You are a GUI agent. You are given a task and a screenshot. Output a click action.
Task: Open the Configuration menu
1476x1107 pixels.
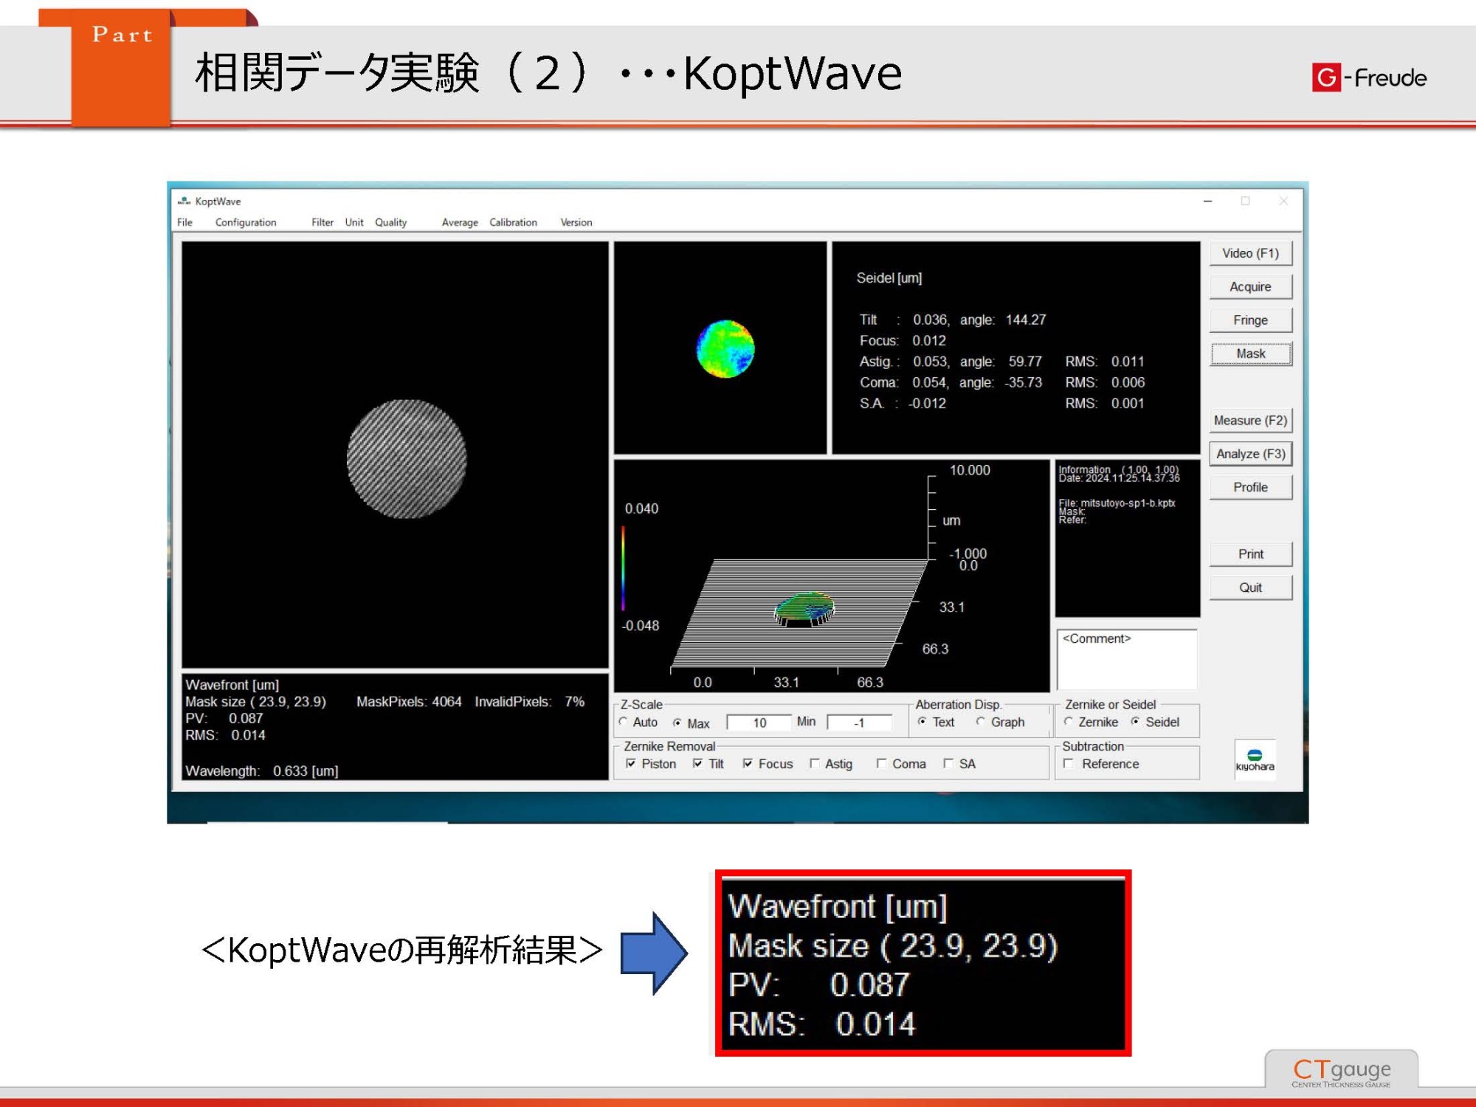[246, 222]
